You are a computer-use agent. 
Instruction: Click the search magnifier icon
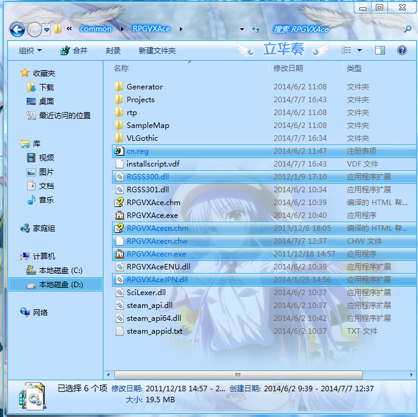point(408,29)
